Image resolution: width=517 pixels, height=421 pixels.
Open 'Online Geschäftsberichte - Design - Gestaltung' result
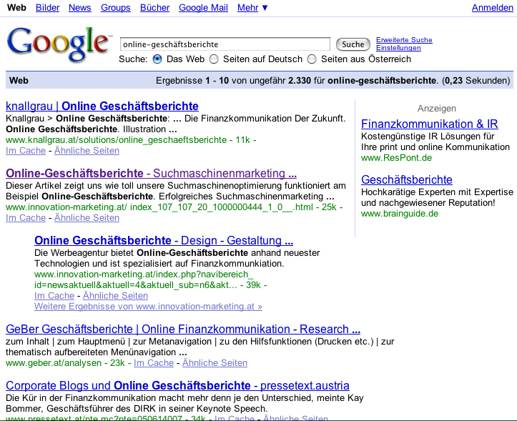[x=164, y=241]
